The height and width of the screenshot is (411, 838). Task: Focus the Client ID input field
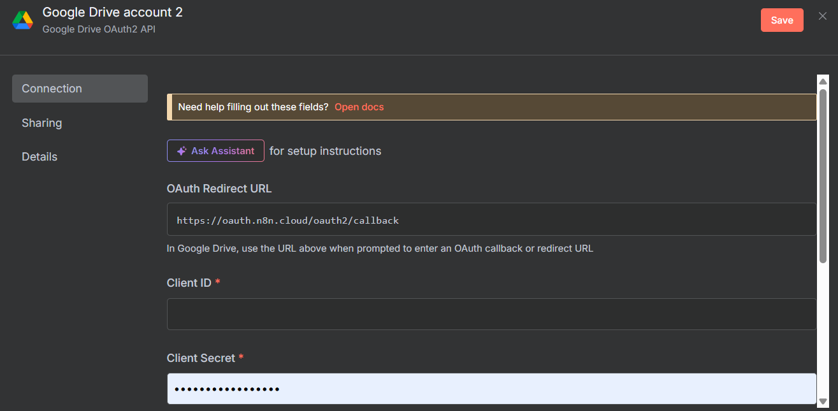(x=491, y=314)
